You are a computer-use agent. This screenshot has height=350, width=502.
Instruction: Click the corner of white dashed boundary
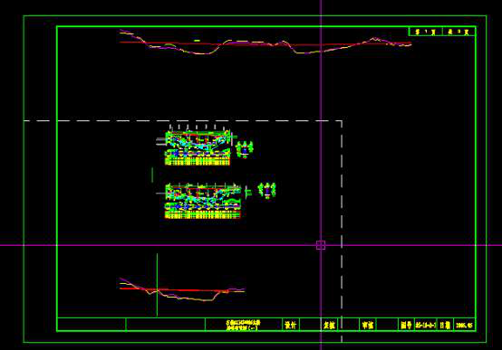342,121
